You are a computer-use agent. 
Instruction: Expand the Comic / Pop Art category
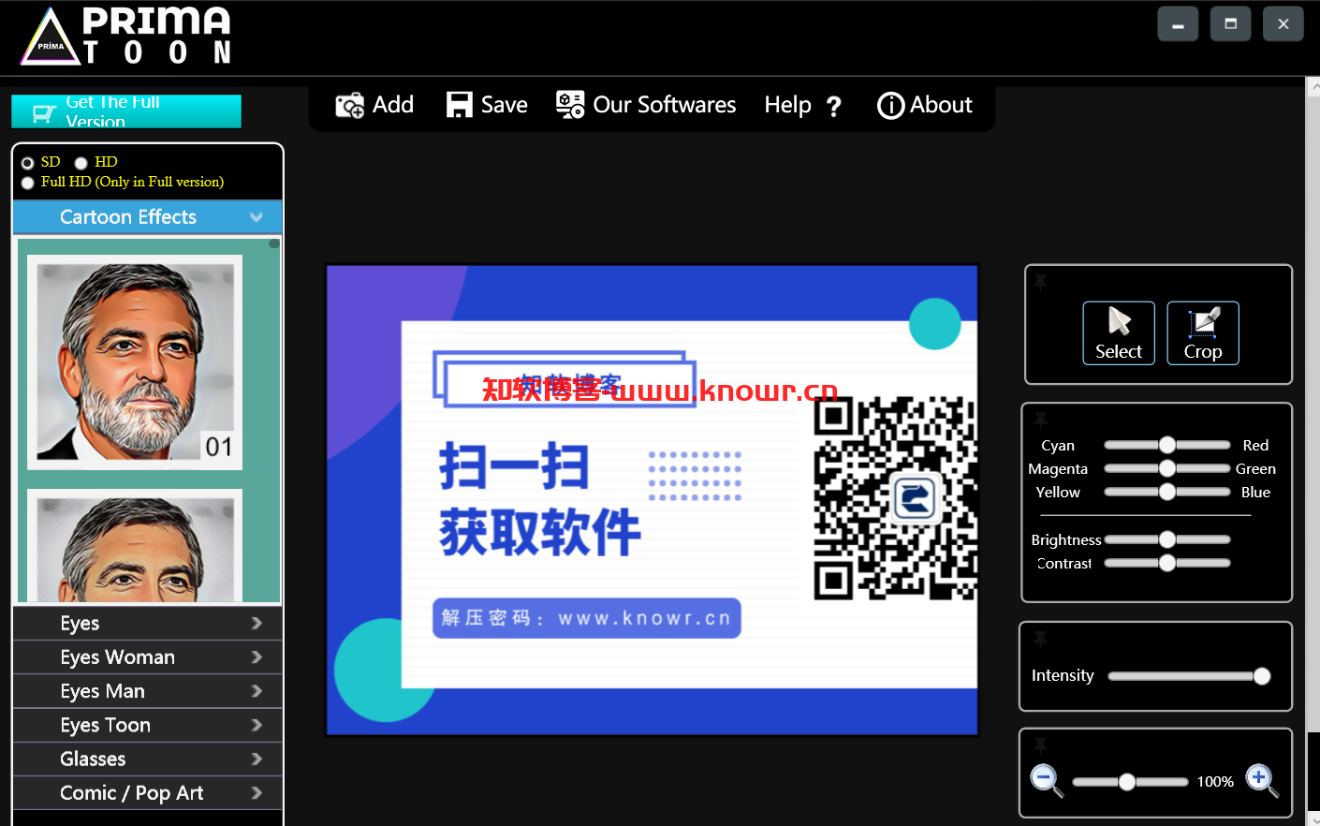[148, 793]
